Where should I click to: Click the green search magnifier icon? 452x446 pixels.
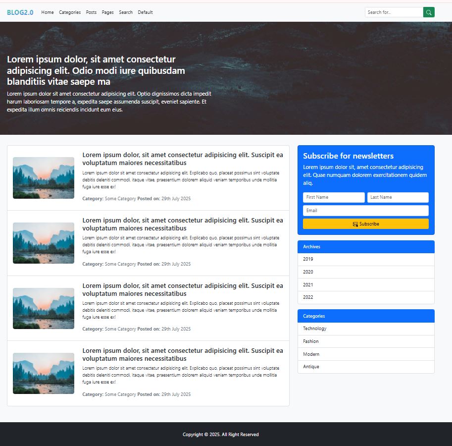point(428,12)
